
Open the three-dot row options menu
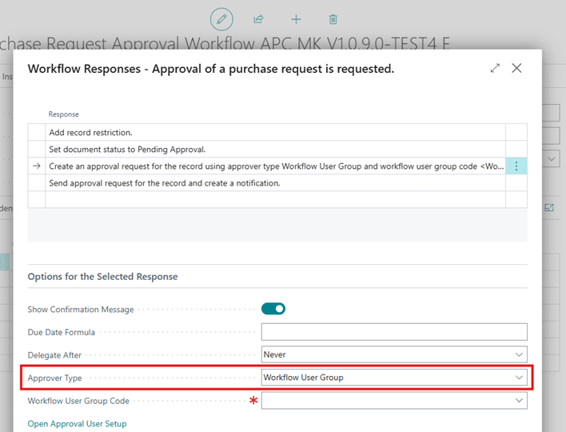coord(516,166)
